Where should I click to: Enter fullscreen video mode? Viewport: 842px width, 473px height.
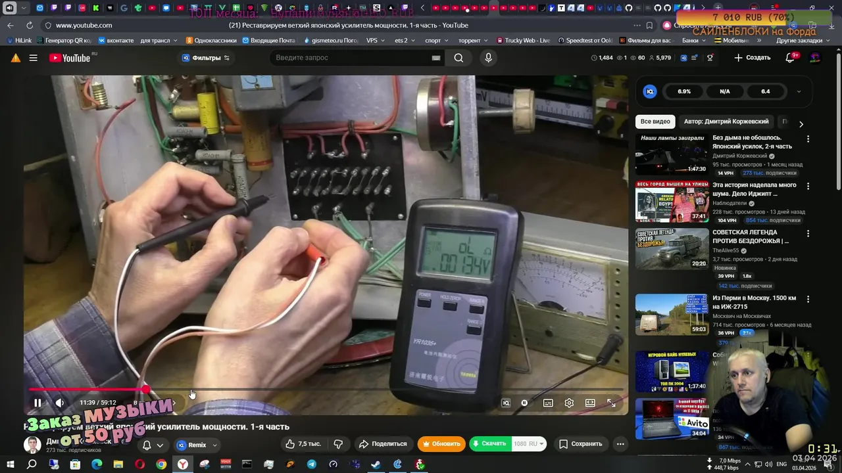[x=611, y=403]
